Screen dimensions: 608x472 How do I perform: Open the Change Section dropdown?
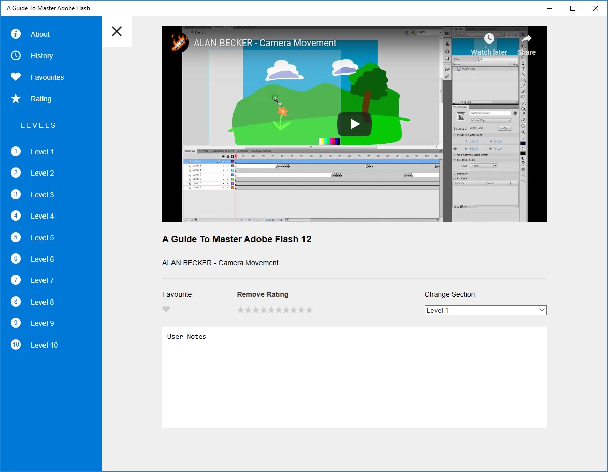[486, 310]
